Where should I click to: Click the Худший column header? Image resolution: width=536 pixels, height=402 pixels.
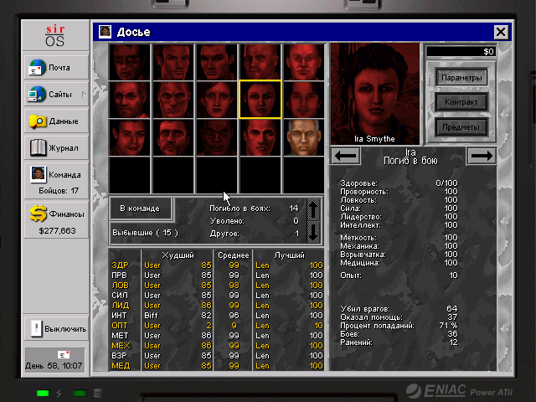pyautogui.click(x=178, y=255)
